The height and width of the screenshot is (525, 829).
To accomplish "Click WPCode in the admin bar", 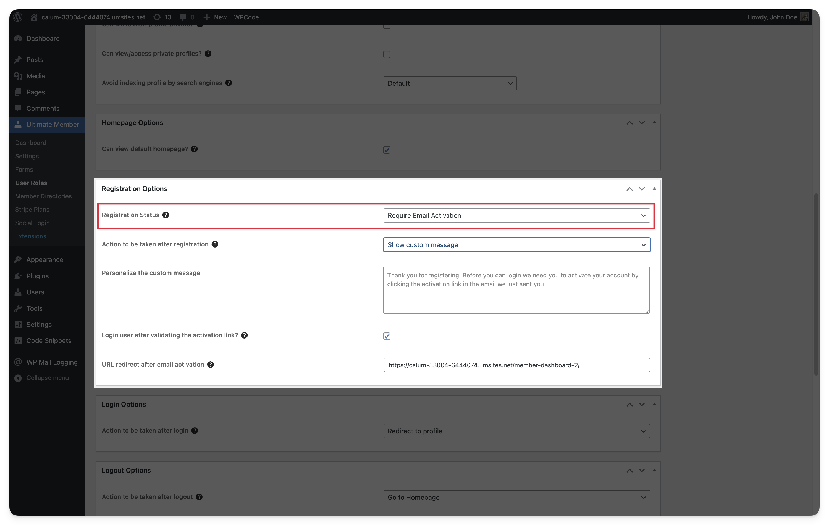I will pos(246,17).
